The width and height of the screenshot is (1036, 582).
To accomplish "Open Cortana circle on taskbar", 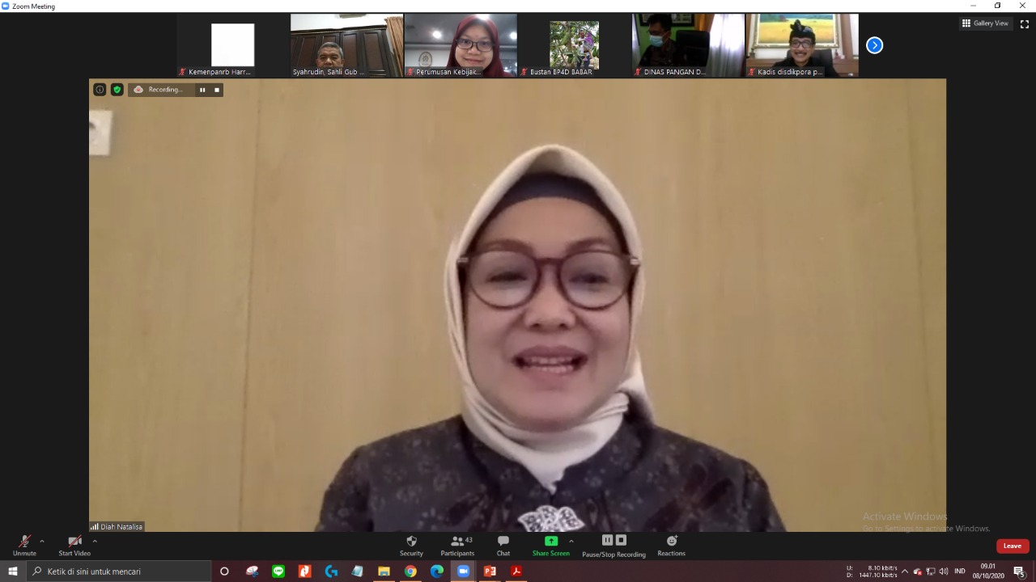I will tap(224, 571).
